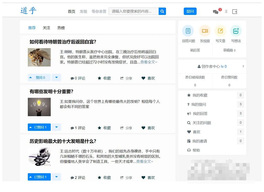Expand 查看全文 on the 特朗普 answer
264x192 pixels.
coord(149,62)
